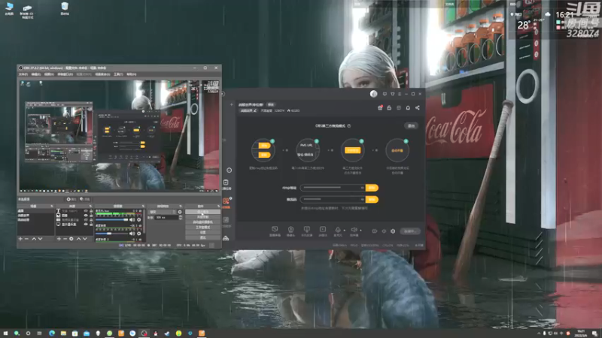Screen dimensions: 602x338
Task: Open the hamburger menu in companion title bar
Action: [400, 94]
